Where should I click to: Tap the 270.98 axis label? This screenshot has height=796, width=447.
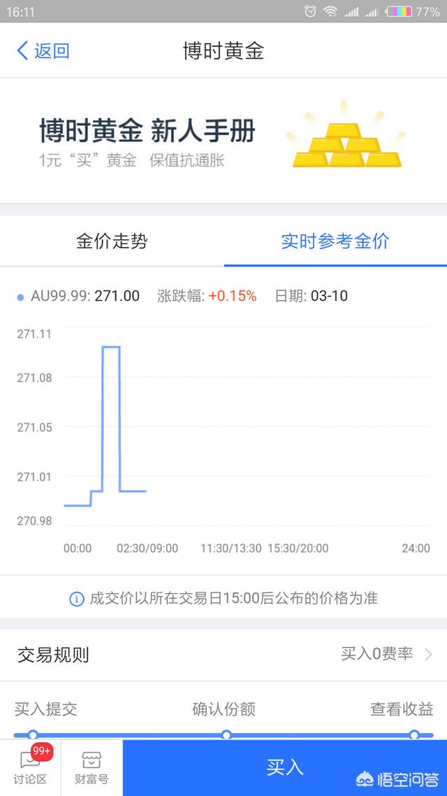(x=34, y=521)
